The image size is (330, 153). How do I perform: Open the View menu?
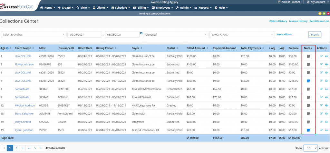pos(83,8)
